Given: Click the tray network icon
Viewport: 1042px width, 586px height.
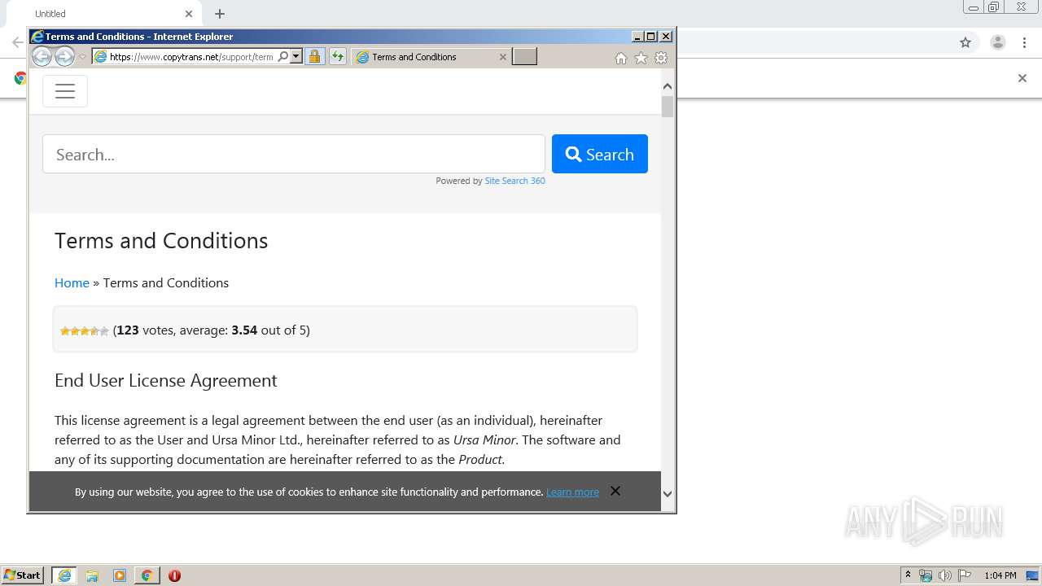Looking at the screenshot, I should coord(926,575).
